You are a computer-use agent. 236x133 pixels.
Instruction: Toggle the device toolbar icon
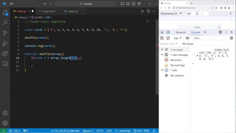(168, 32)
